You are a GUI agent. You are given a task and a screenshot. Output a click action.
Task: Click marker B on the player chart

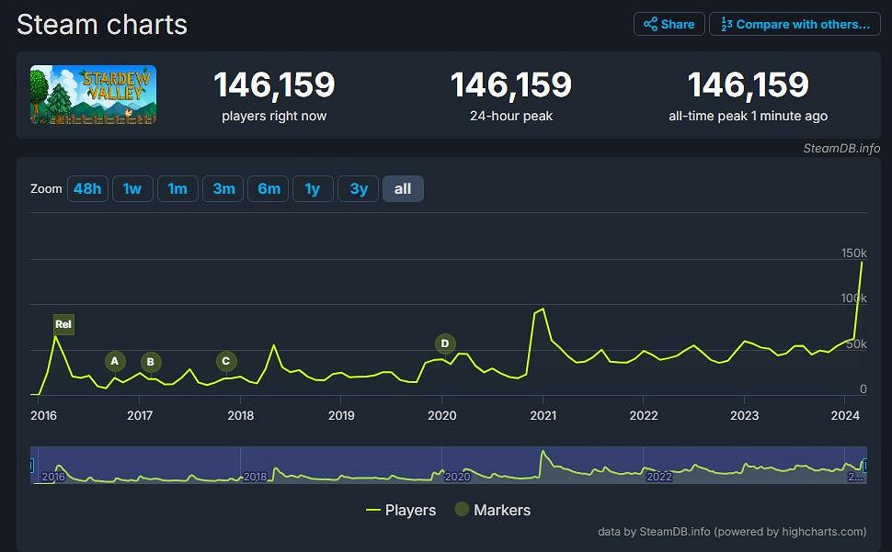coord(150,362)
